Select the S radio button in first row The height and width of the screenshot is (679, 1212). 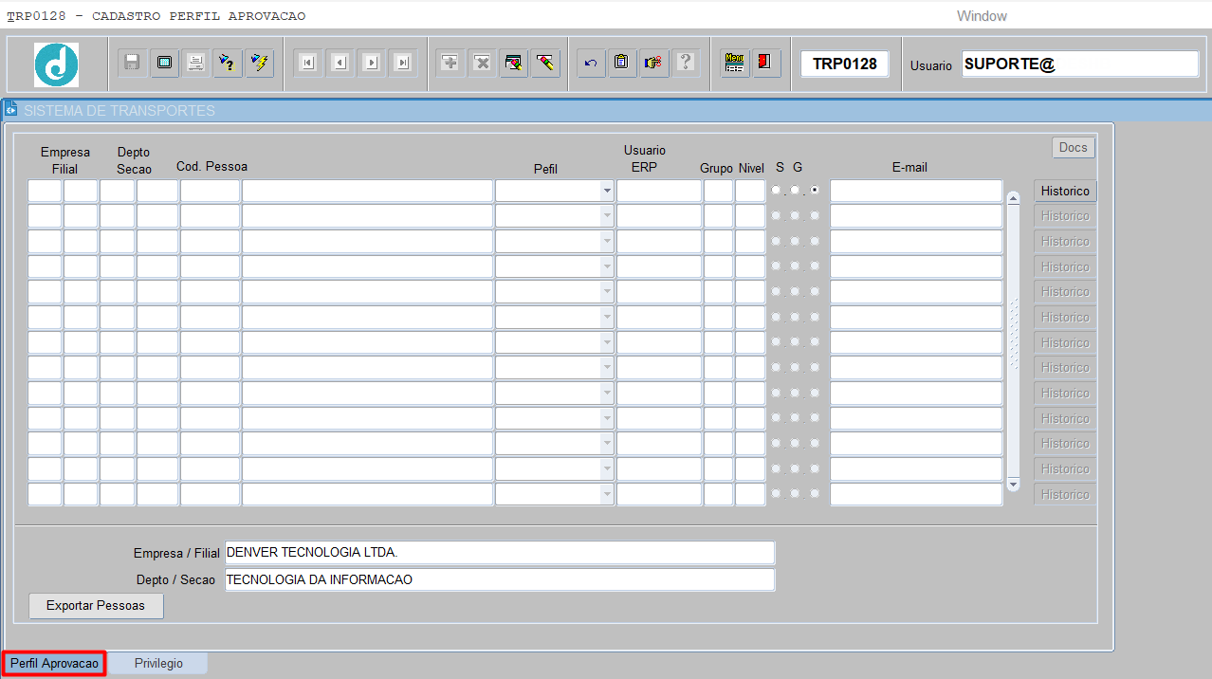tap(777, 190)
